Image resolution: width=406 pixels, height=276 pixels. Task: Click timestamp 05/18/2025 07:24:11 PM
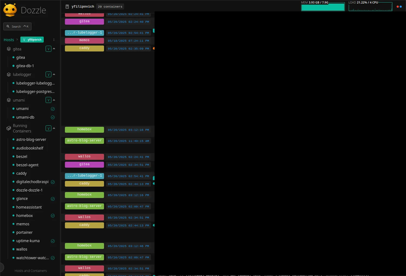[128, 41]
